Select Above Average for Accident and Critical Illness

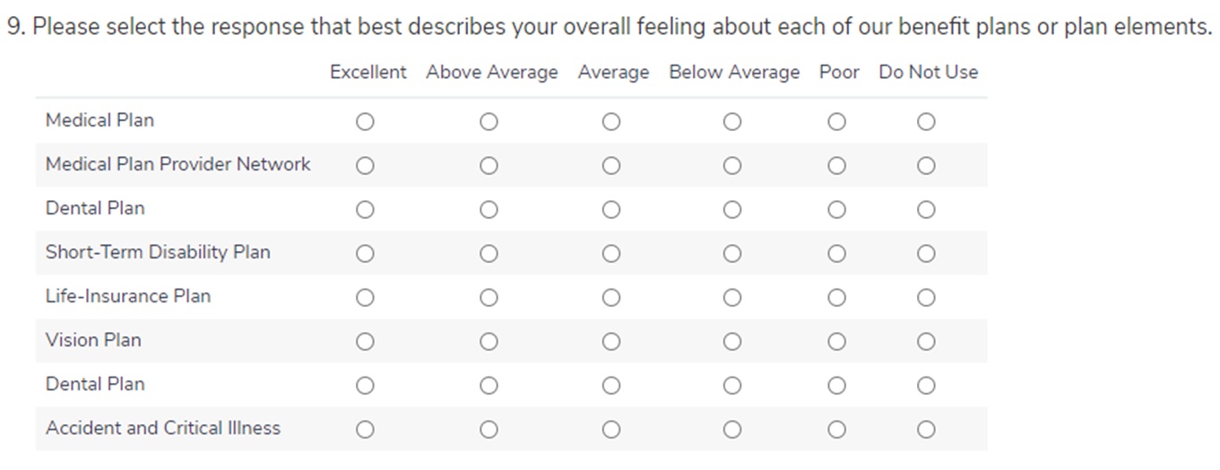point(489,430)
